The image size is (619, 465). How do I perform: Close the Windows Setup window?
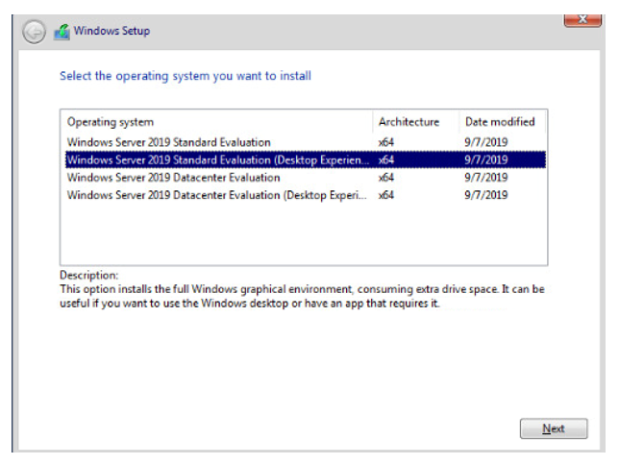[x=582, y=20]
